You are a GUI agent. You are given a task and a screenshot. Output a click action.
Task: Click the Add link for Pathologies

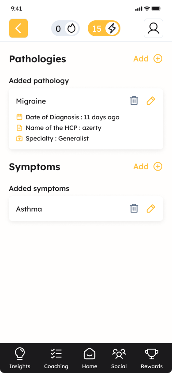tap(141, 59)
